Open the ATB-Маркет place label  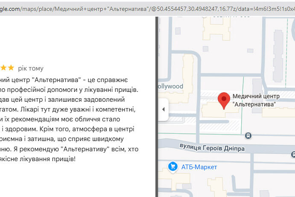(199, 167)
